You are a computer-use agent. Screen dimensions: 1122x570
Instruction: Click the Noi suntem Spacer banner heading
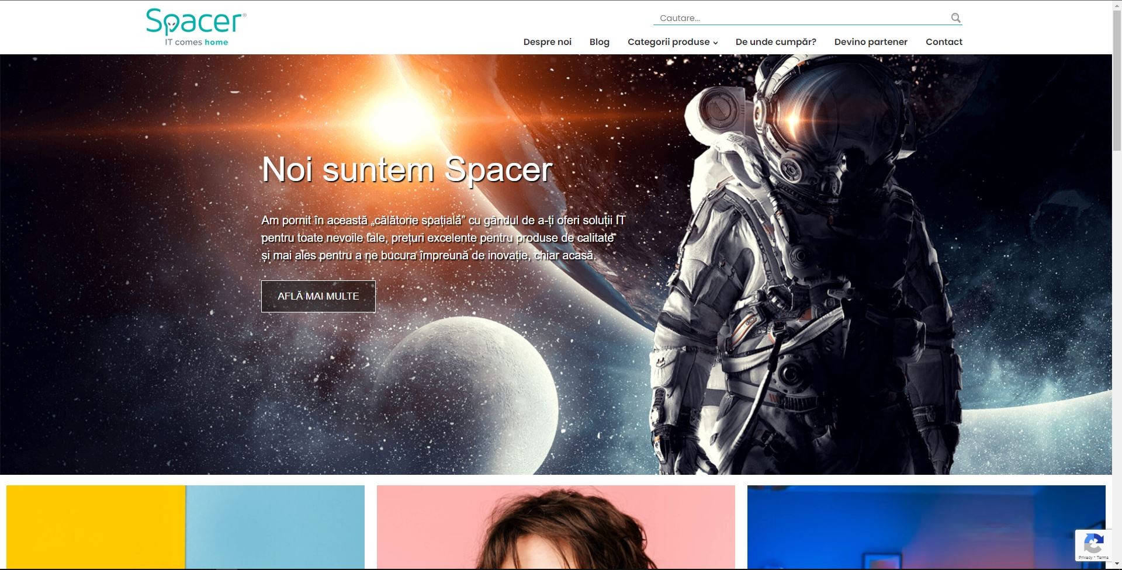click(407, 170)
